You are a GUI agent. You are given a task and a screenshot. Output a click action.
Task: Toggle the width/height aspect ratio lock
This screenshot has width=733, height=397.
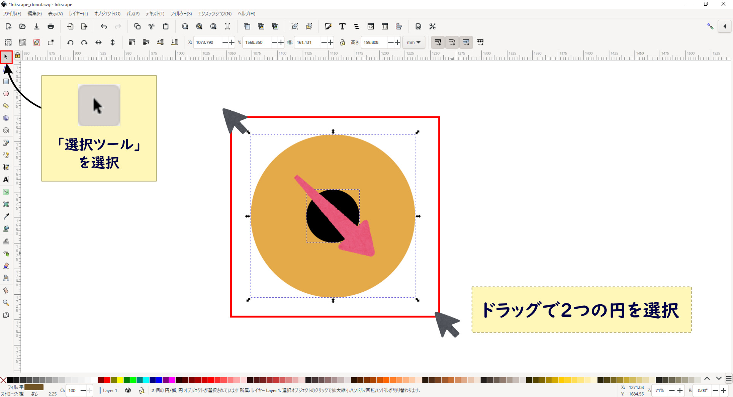pos(343,42)
